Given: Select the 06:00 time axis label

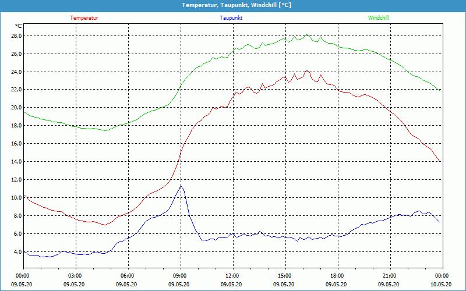Looking at the screenshot, I should point(128,276).
